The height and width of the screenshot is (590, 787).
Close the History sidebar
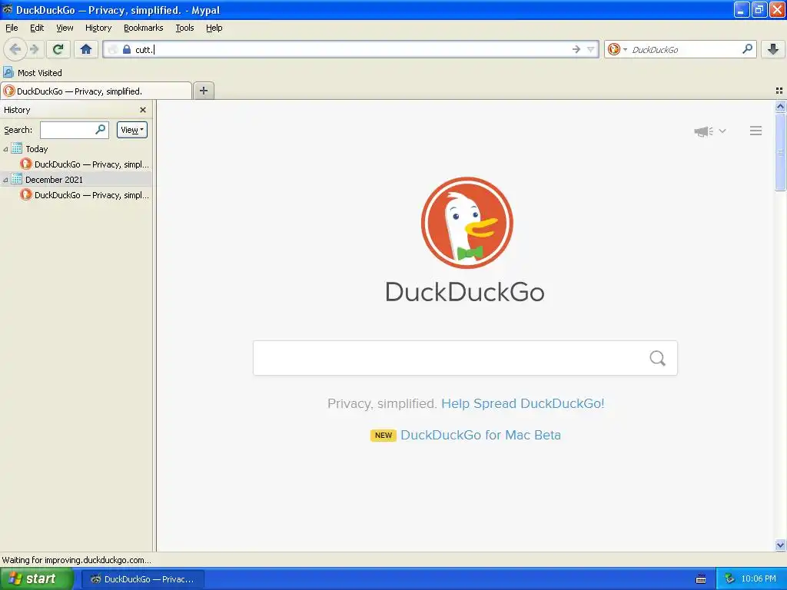tap(143, 110)
